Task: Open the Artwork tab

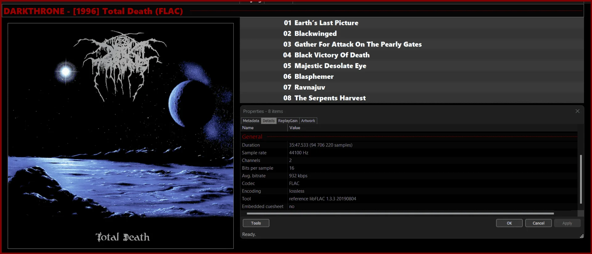Action: pyautogui.click(x=308, y=121)
